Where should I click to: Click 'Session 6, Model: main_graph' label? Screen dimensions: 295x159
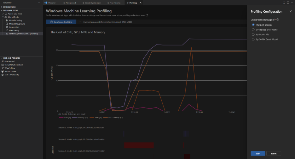pos(81,139)
